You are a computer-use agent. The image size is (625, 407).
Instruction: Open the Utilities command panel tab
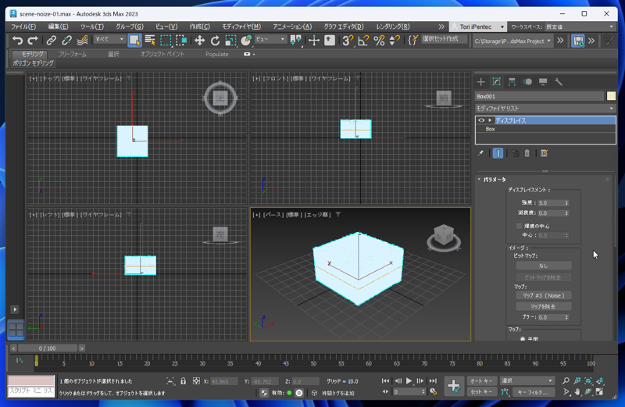coord(559,82)
